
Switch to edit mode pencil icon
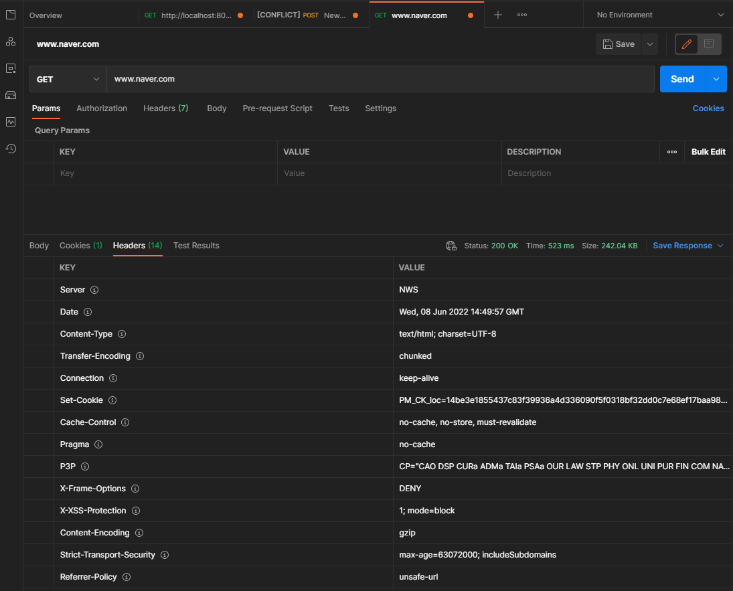[x=687, y=44]
